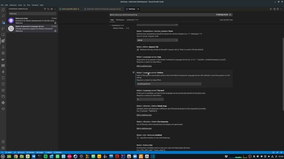The width and height of the screenshot is (284, 159).
Task: Click the Language-server Python path field
Action: point(169,84)
